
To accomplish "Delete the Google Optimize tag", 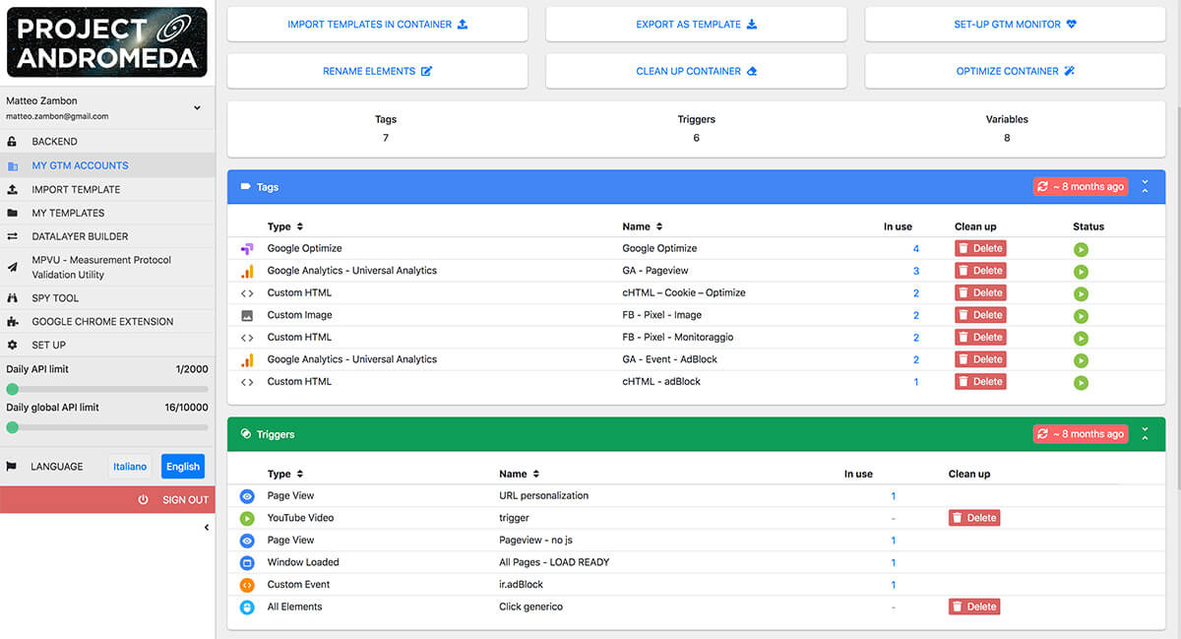I will coord(980,248).
